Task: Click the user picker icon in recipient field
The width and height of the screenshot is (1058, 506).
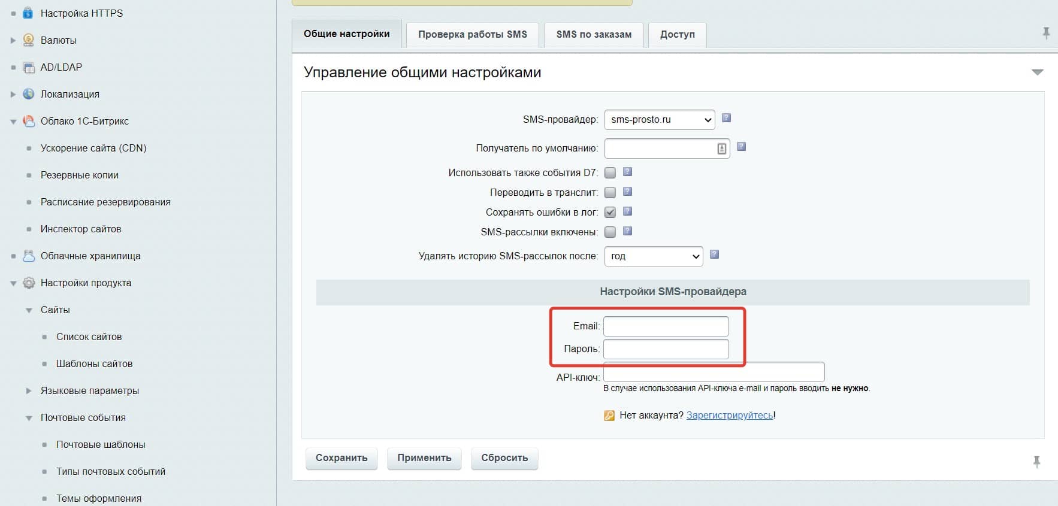Action: tap(721, 149)
